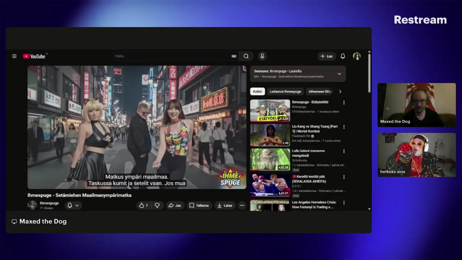Image resolution: width=462 pixels, height=260 pixels.
Task: Click the screen-share icon beside Maxed the Dog
Action: coord(14,222)
